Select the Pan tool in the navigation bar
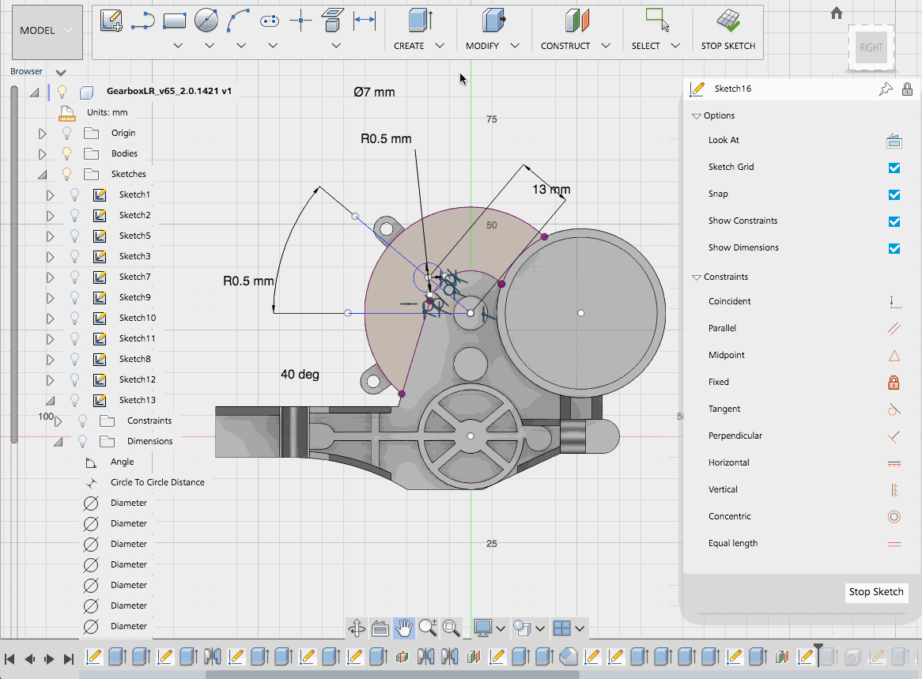The image size is (922, 679). pyautogui.click(x=403, y=628)
